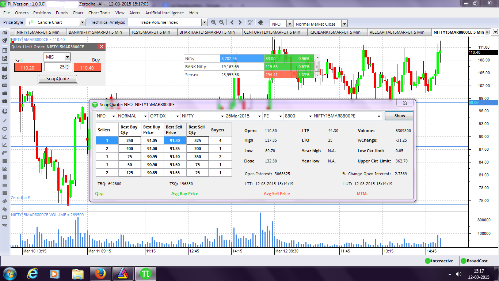Zoom in on the chart
Screen dimensions: 499x281
(x=214, y=22)
